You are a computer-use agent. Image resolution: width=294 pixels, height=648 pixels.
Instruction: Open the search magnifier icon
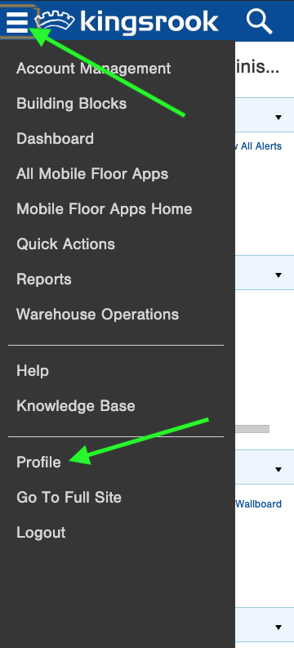pos(259,21)
